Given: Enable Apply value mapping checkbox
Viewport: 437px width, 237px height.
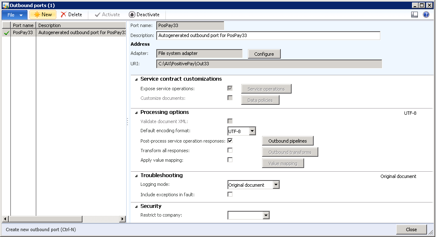Looking at the screenshot, I should pyautogui.click(x=230, y=160).
